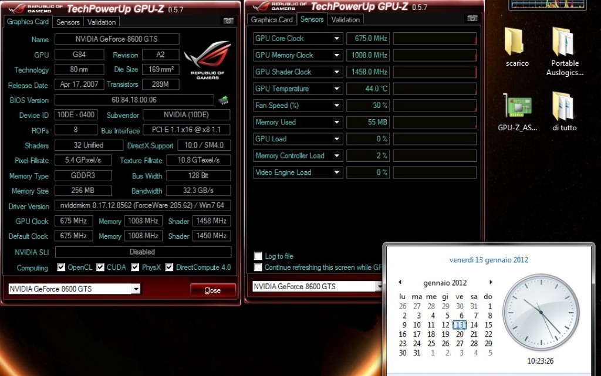Click the 1458 MHz GPU shader clock value
This screenshot has height=376, width=601.
211,221
